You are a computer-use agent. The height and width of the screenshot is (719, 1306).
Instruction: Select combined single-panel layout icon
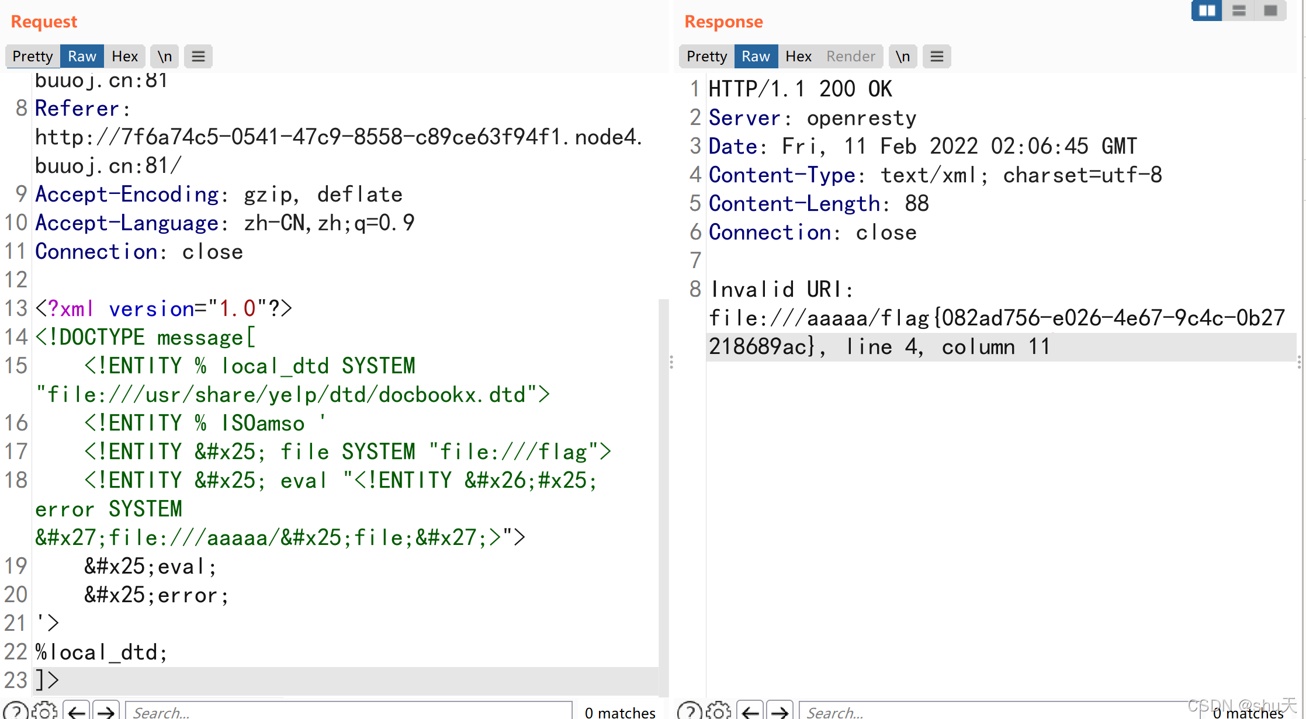click(1270, 11)
